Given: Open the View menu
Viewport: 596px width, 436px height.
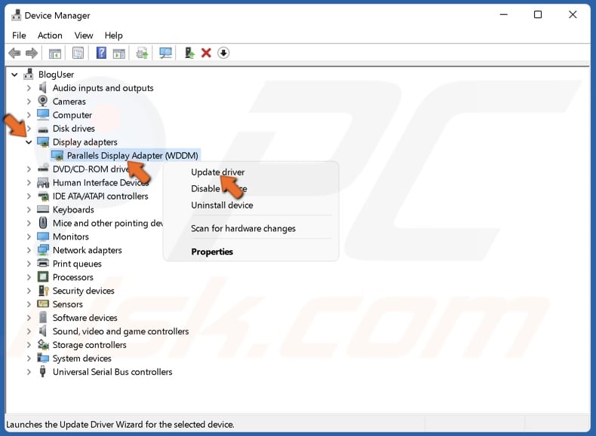Looking at the screenshot, I should coord(84,35).
